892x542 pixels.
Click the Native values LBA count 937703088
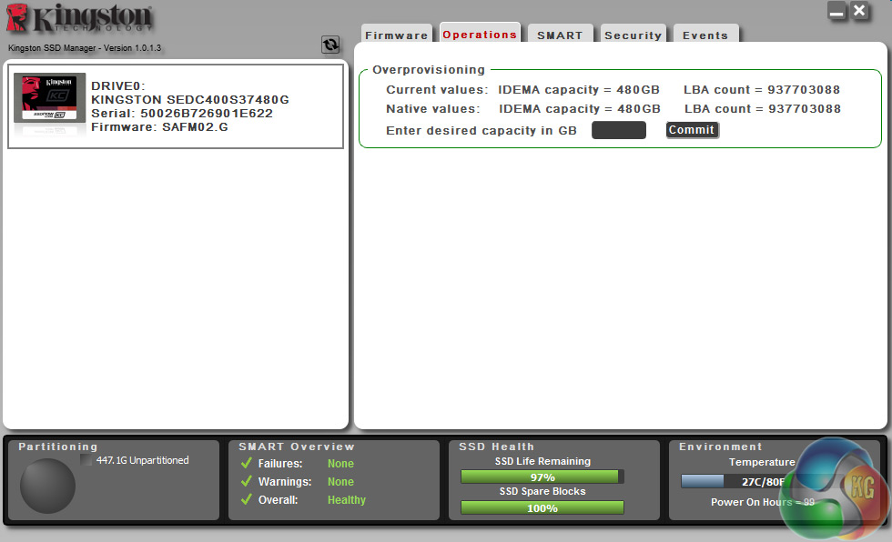pos(763,109)
